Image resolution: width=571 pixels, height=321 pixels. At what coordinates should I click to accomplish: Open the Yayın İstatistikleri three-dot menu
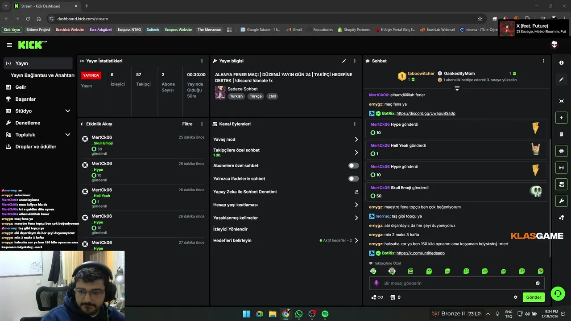pyautogui.click(x=202, y=61)
